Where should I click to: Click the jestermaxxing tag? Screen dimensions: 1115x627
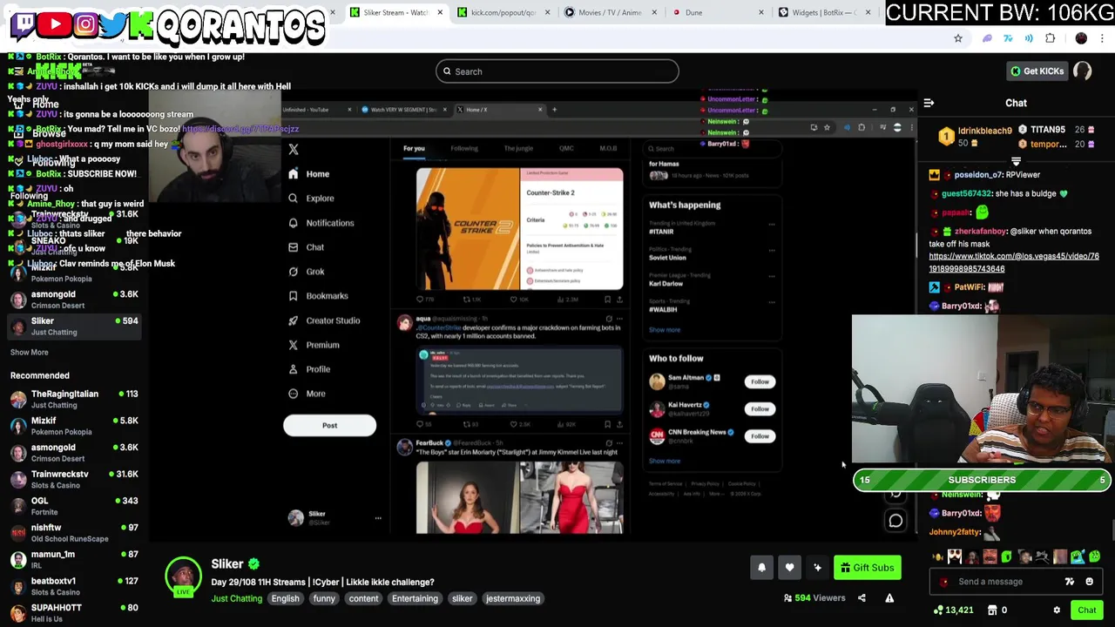click(513, 598)
